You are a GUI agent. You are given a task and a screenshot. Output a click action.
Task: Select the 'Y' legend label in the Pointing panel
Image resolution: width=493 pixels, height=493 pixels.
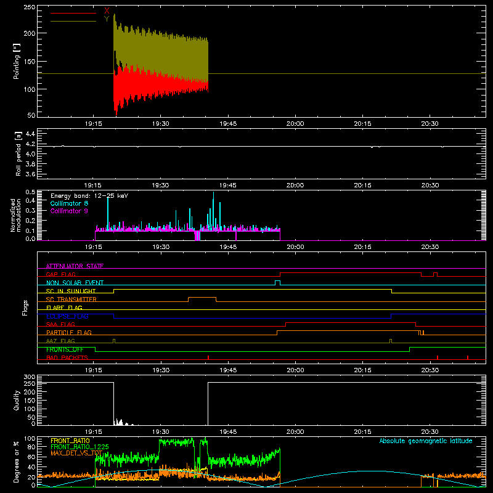(x=107, y=19)
